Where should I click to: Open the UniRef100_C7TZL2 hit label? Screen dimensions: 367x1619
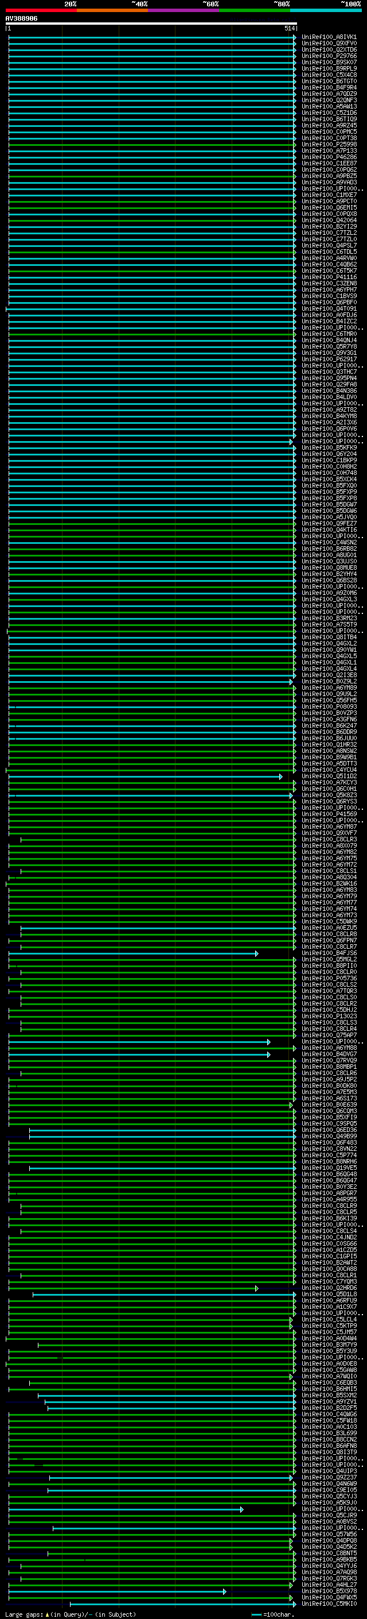(x=329, y=233)
